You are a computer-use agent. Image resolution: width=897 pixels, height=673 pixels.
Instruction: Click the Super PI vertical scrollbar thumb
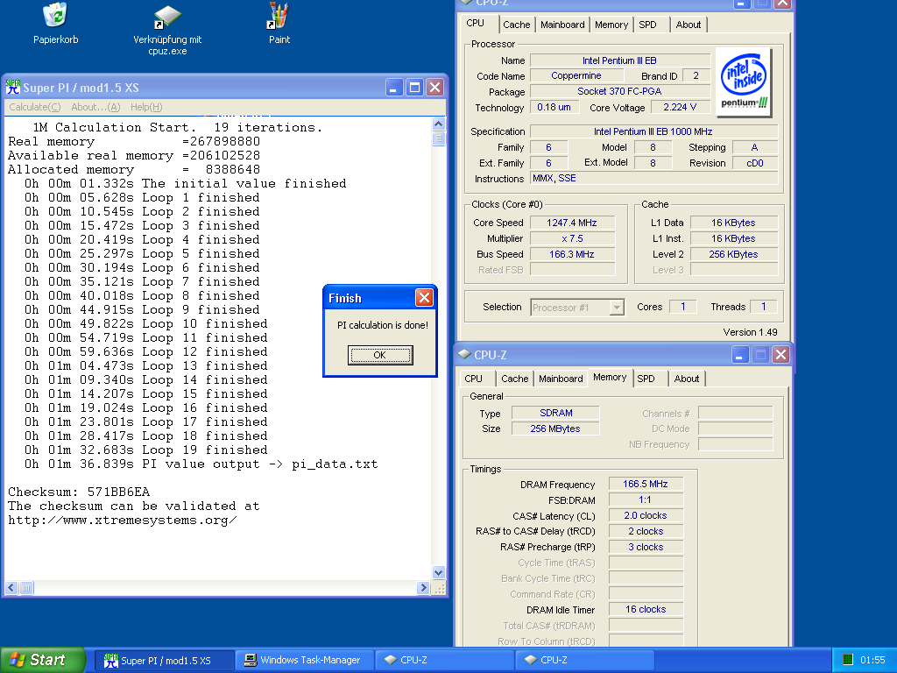point(438,138)
